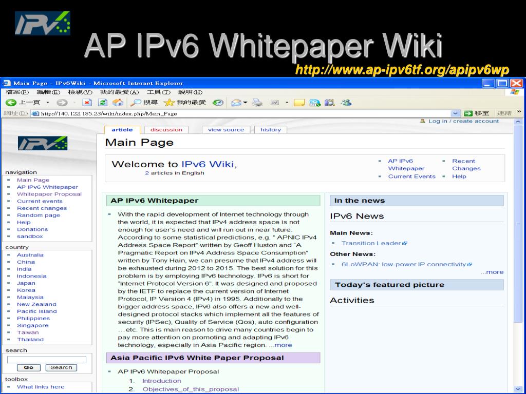Open the Japan country link
The height and width of the screenshot is (394, 526).
[26, 283]
